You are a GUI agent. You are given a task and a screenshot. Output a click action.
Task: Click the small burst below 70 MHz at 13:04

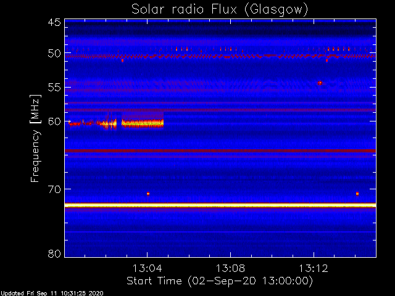click(148, 194)
